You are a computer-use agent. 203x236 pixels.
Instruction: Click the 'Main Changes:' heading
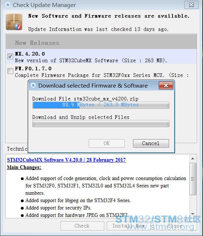[24, 167]
